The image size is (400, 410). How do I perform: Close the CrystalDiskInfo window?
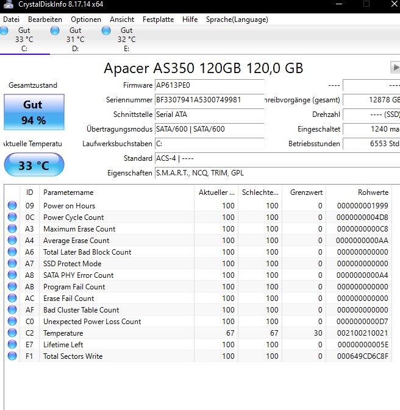pos(395,4)
